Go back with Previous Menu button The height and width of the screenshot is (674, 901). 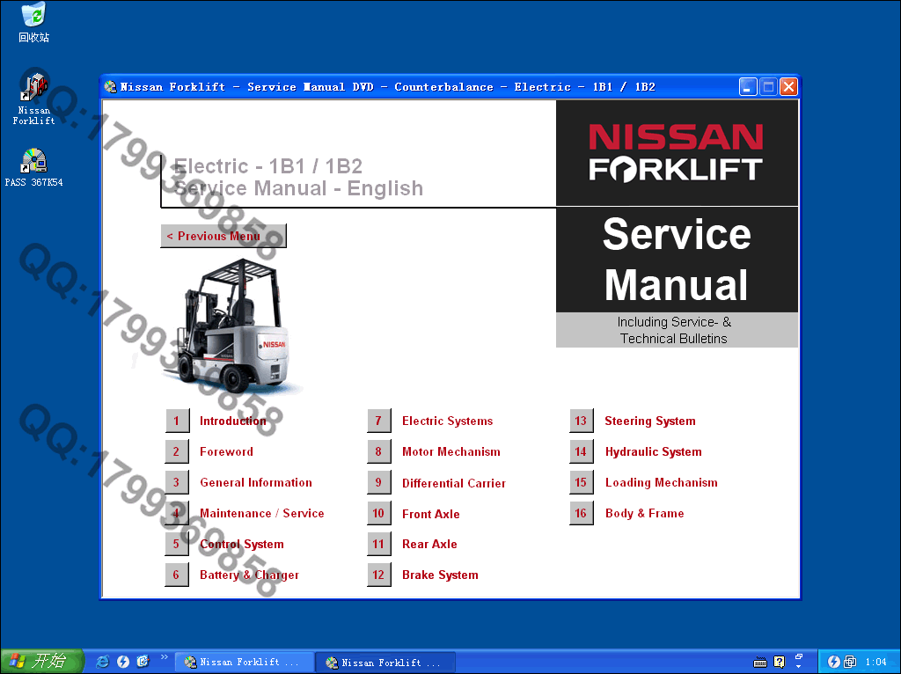click(x=223, y=236)
